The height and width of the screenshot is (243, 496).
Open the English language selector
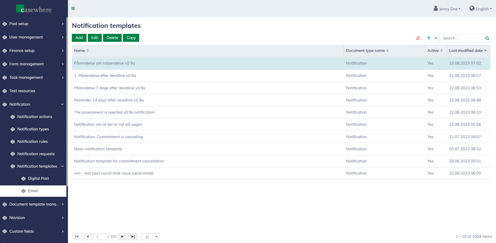click(481, 9)
